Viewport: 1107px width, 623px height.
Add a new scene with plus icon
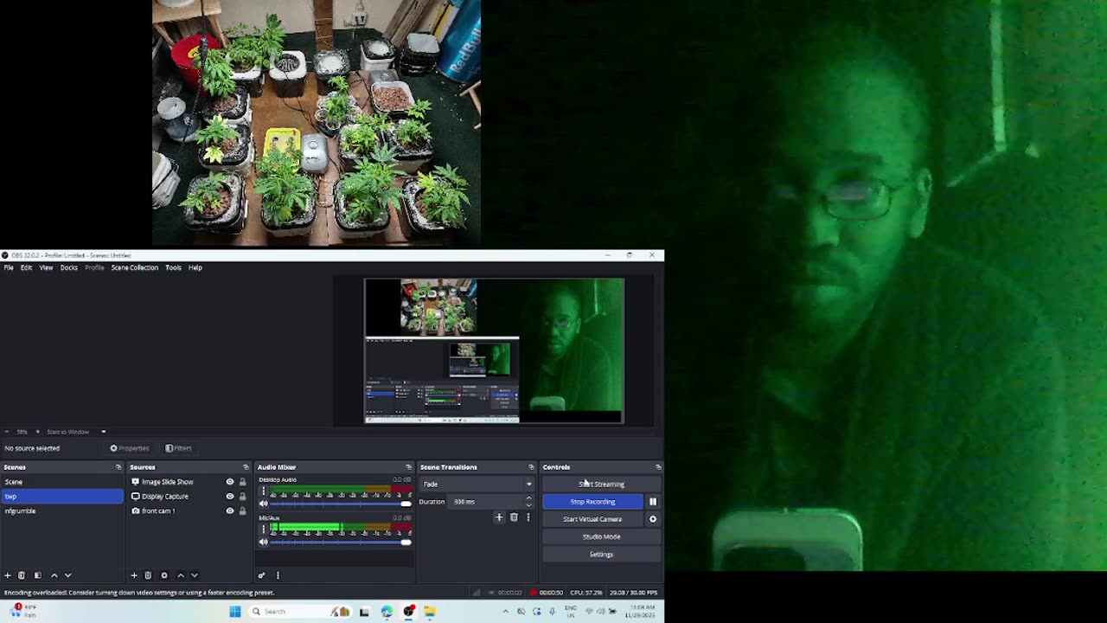[x=8, y=575]
